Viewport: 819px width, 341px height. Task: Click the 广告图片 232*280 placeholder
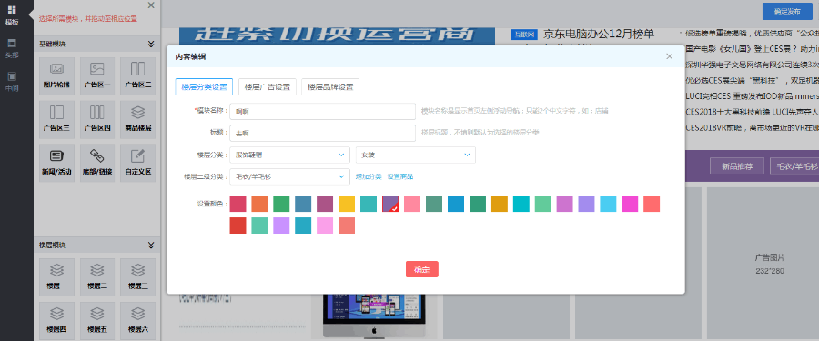769,265
